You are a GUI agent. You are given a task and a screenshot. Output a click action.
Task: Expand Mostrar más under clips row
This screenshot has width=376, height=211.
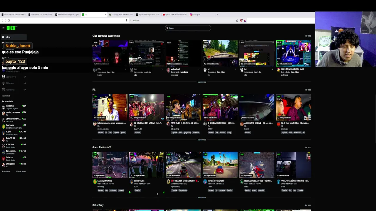(202, 82)
